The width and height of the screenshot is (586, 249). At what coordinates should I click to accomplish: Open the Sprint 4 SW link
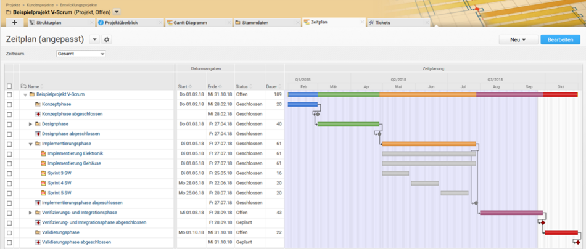click(x=59, y=183)
